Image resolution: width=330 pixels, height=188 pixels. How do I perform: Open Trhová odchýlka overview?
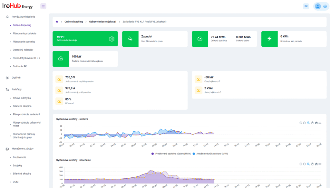pos(22,98)
